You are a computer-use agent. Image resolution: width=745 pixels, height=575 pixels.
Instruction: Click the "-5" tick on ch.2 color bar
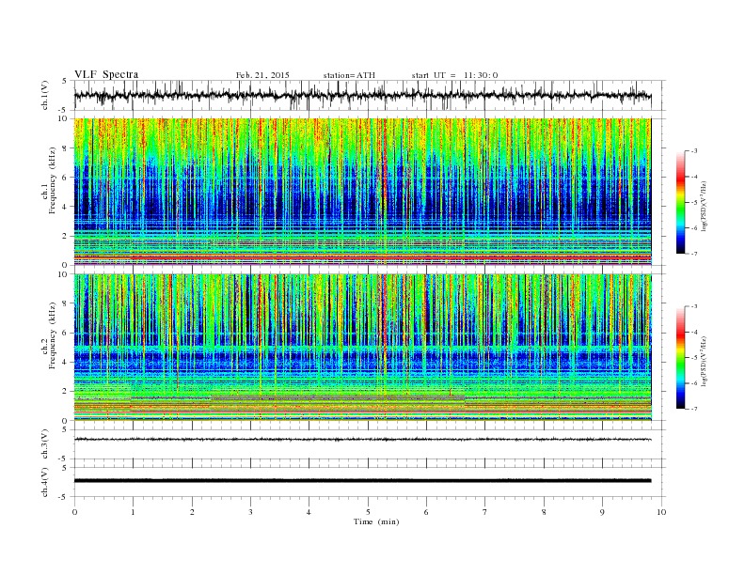tap(694, 358)
